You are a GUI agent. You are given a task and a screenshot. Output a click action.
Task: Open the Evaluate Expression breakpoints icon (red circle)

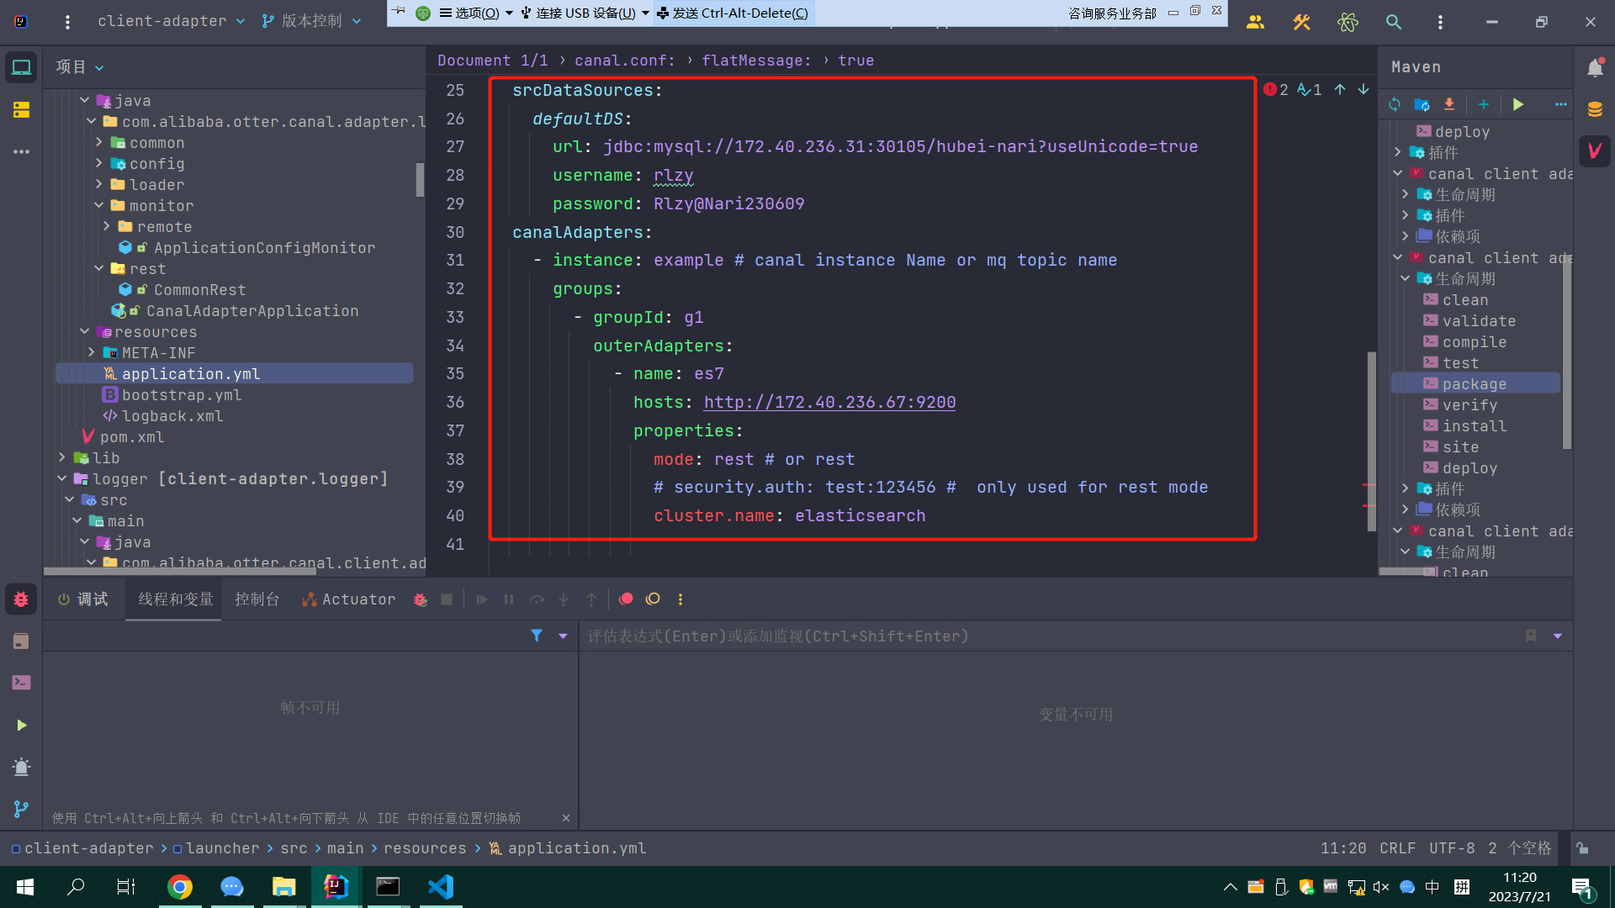625,599
